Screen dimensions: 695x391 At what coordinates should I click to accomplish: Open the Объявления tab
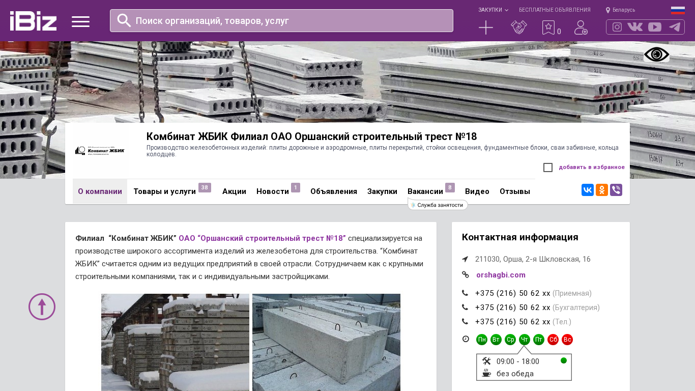click(334, 191)
